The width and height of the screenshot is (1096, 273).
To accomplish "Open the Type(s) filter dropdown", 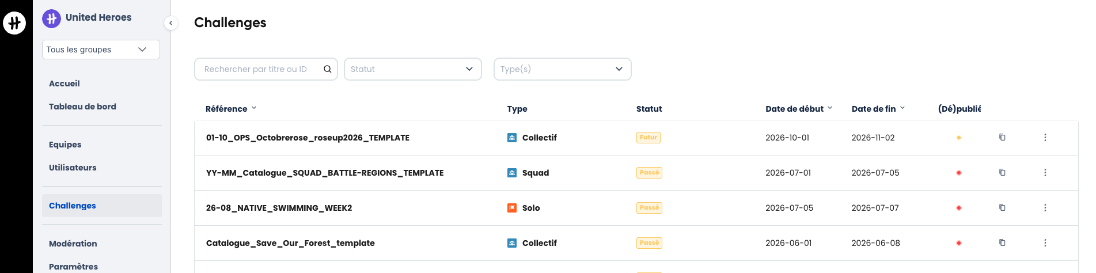I will tap(563, 69).
